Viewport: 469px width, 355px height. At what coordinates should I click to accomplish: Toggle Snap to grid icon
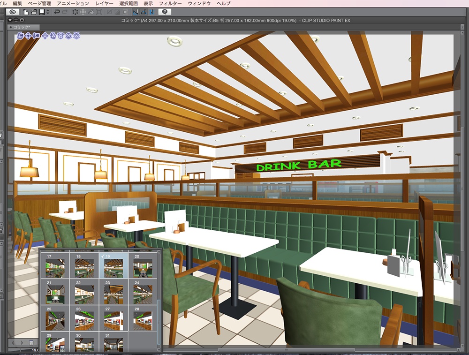click(x=151, y=12)
